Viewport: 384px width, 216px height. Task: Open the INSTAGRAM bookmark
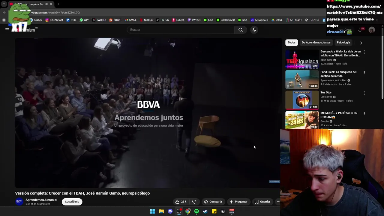[x=54, y=20]
